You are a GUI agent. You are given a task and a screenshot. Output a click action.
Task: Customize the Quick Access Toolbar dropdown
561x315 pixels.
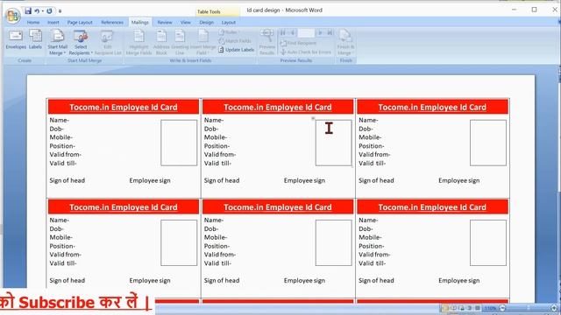[x=60, y=11]
